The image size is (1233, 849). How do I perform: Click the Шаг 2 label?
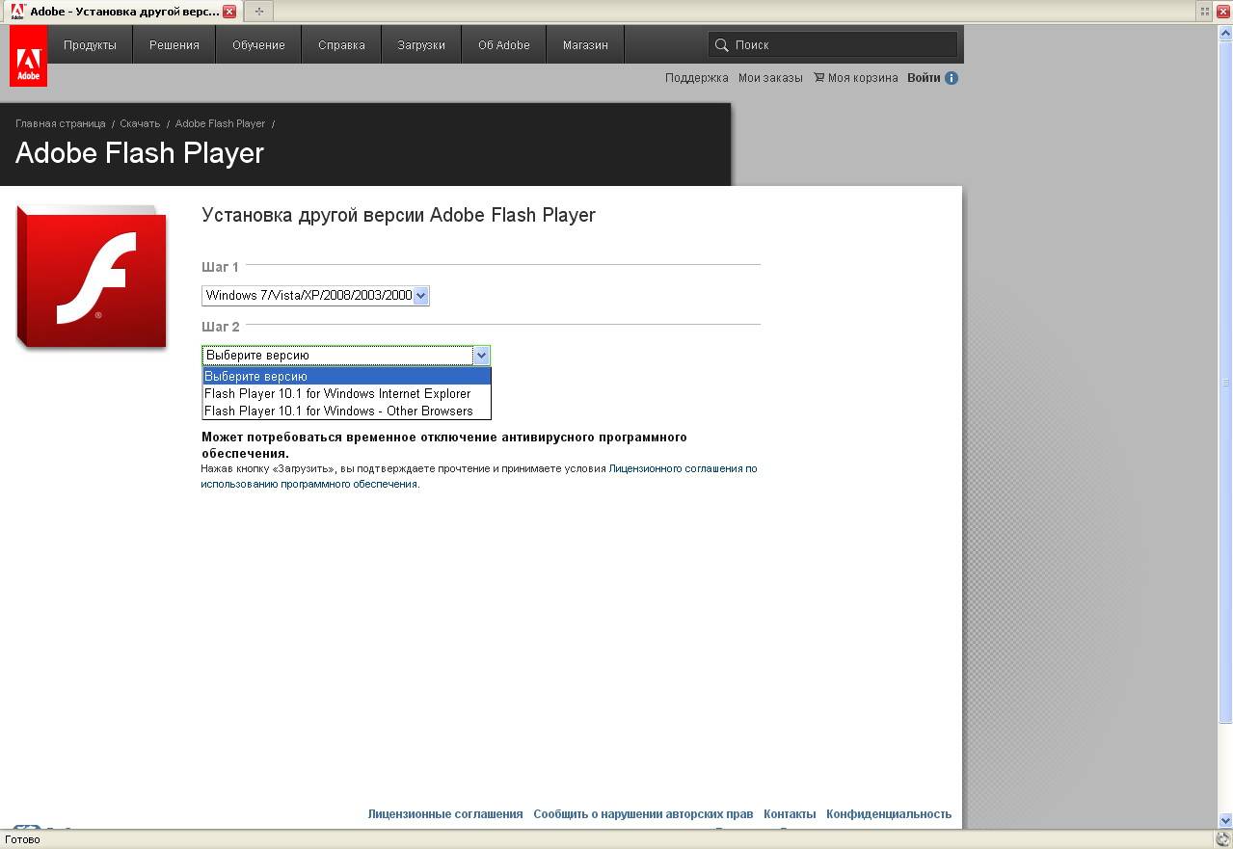tap(221, 327)
